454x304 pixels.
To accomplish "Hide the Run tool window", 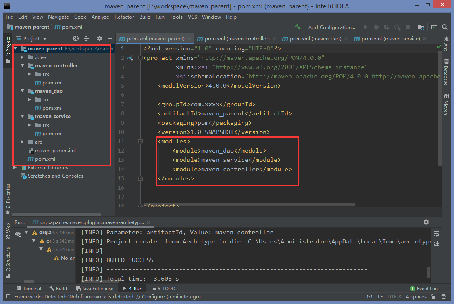I will (437, 222).
